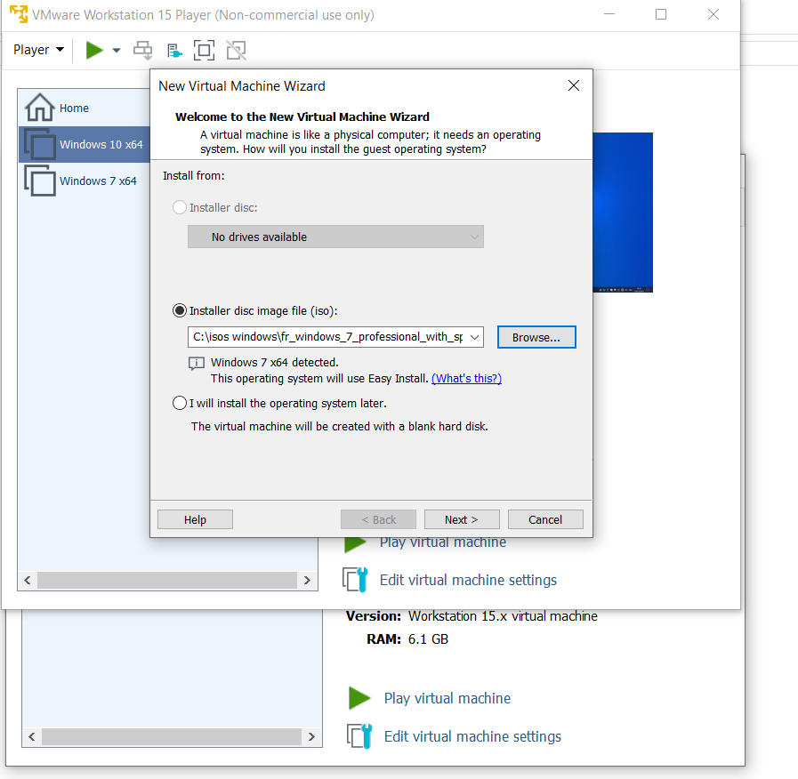Close the VMware Workstation Player window
This screenshot has height=779, width=798.
(713, 14)
